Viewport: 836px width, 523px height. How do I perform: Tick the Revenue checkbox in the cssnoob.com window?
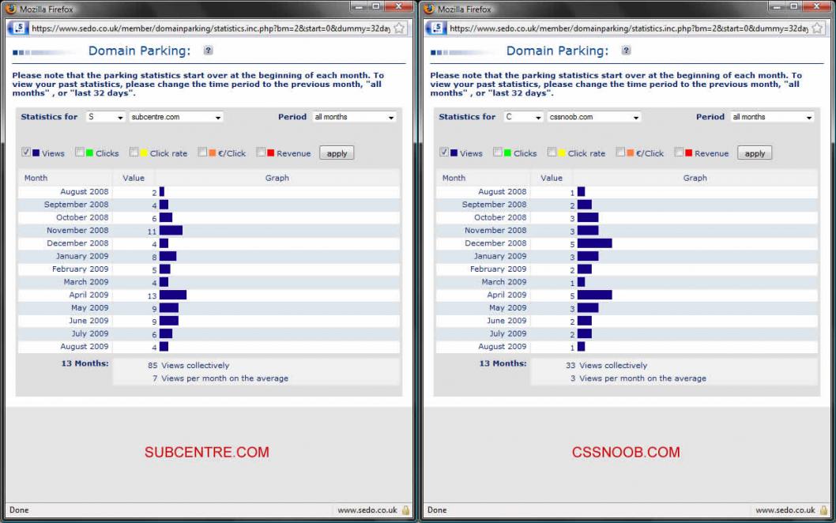coord(678,152)
